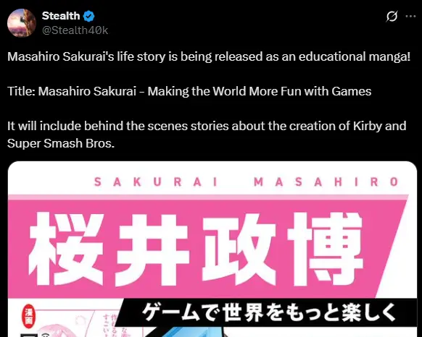Visit the @Stealth40k handle link
The height and width of the screenshot is (337, 422).
(x=75, y=30)
